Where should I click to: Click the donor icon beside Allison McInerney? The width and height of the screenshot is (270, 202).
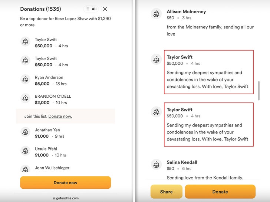click(x=156, y=14)
